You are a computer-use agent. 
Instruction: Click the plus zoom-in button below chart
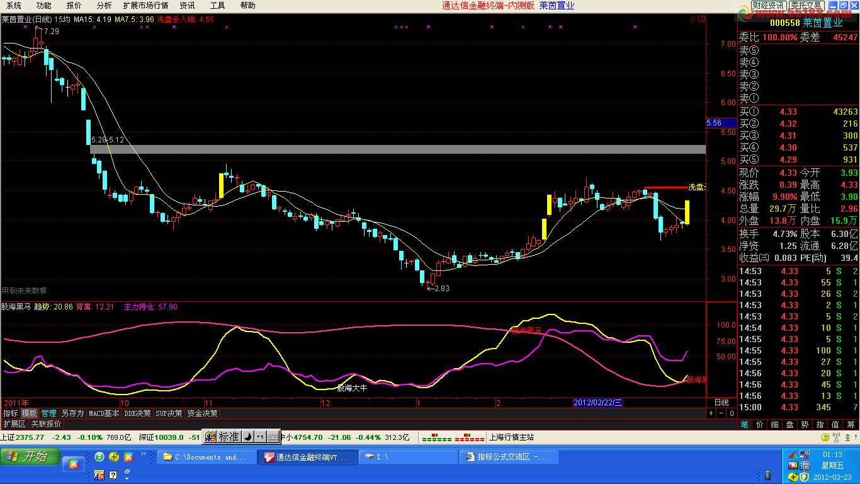pyautogui.click(x=711, y=413)
